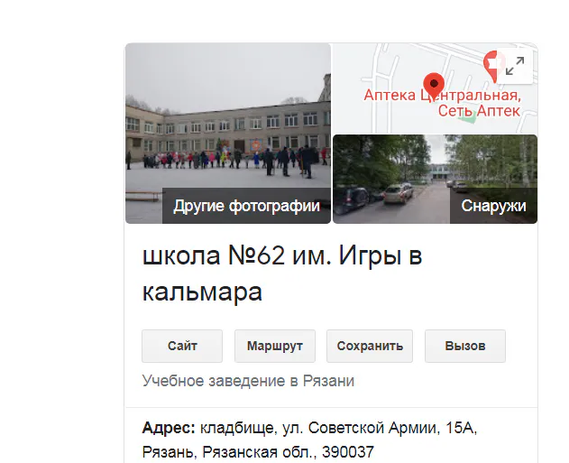Expand the map with the arrows icon
This screenshot has width=569, height=463.
coord(515,66)
